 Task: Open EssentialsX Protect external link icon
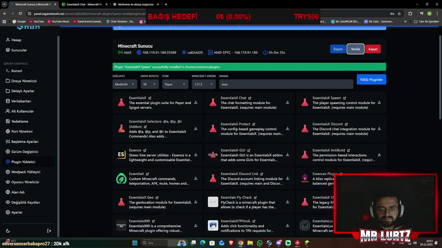click(254, 124)
